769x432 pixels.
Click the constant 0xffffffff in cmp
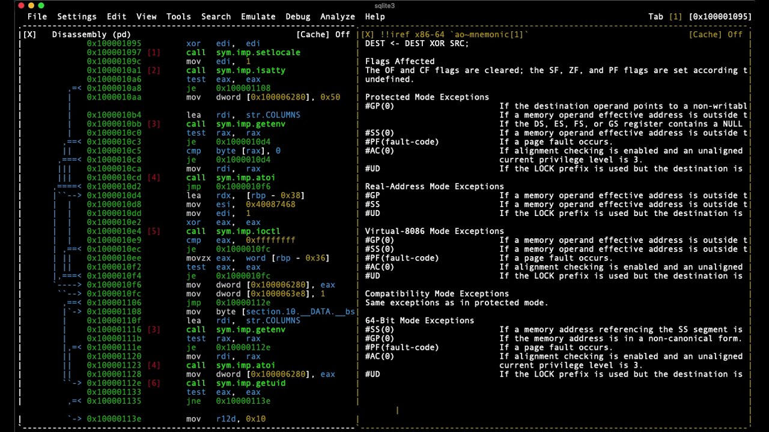click(x=271, y=241)
